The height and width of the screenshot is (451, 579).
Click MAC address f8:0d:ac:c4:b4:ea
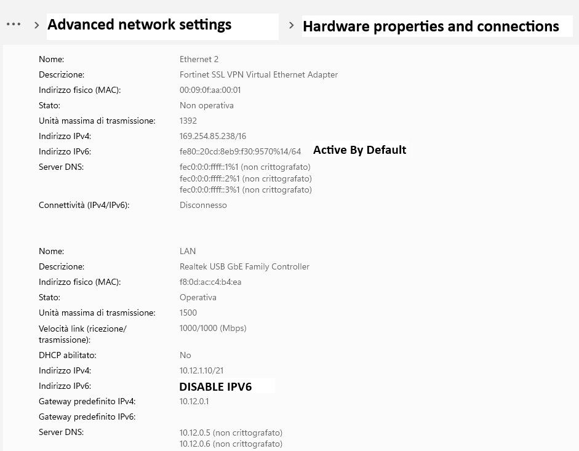pyautogui.click(x=210, y=282)
